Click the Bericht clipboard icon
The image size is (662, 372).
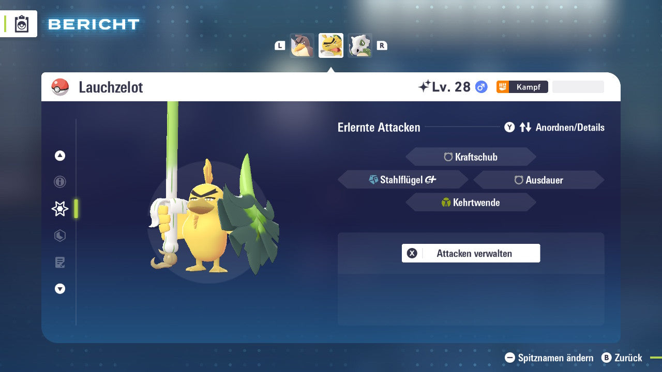coord(22,24)
